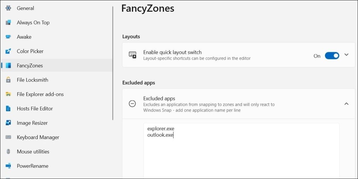Click the keyboard shortcut icon beside quick layout switch

(132, 55)
